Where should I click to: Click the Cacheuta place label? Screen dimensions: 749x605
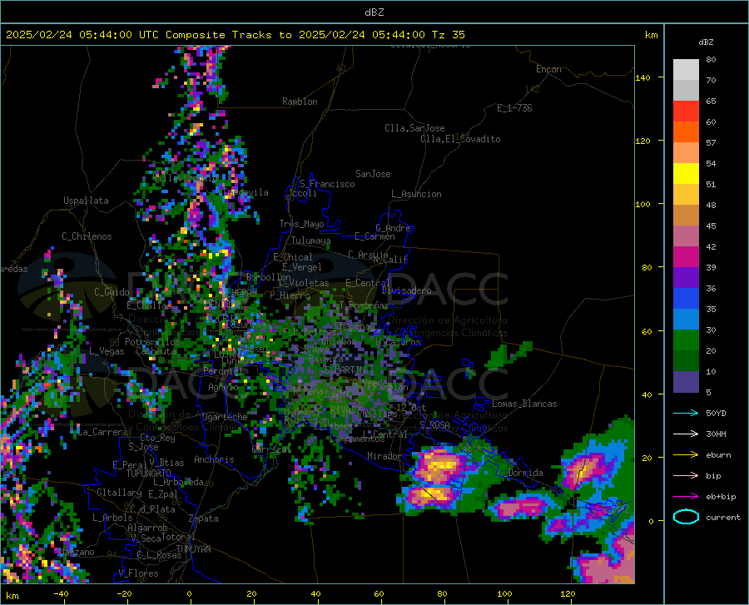click(x=156, y=351)
